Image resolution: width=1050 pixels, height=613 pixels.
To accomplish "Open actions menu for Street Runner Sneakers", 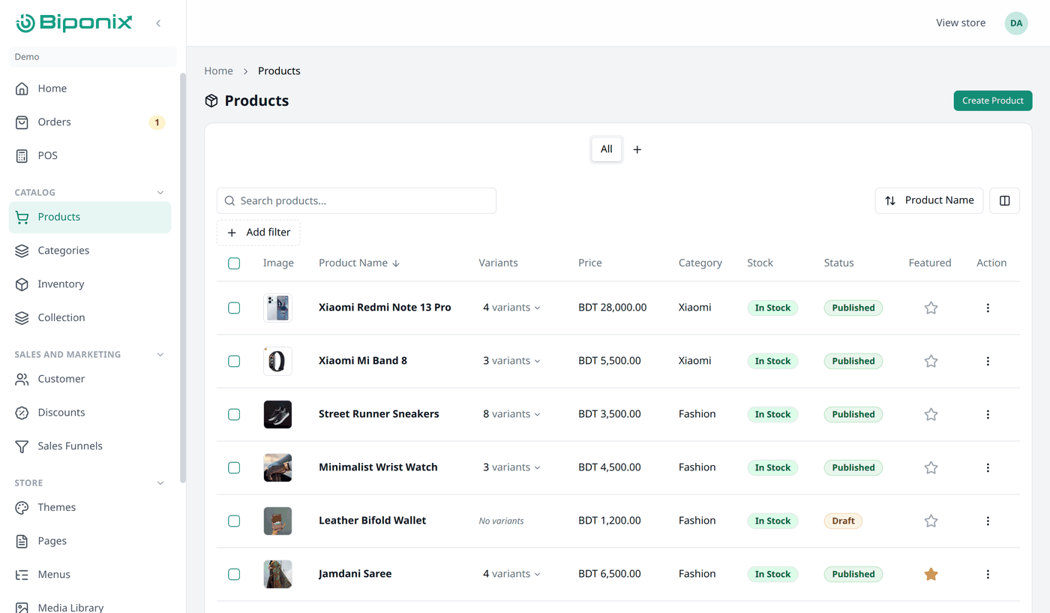I will click(988, 414).
